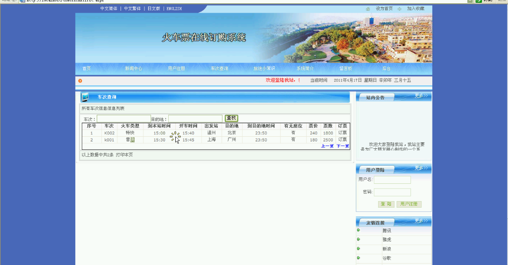
Task: Open 系统简介 in navigation bar
Action: pos(305,69)
